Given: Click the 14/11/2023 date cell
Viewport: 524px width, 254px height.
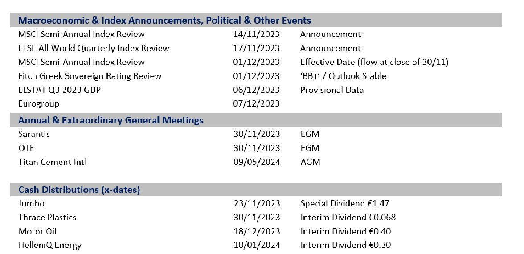Looking at the screenshot, I should [x=256, y=34].
